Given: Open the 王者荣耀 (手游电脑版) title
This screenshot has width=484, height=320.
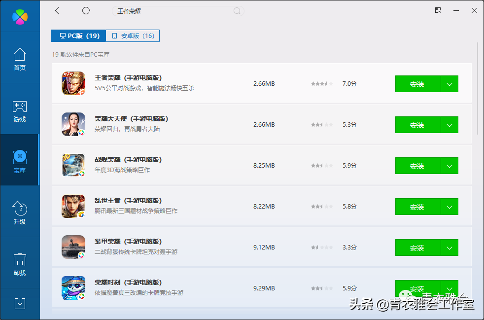Looking at the screenshot, I should 128,78.
